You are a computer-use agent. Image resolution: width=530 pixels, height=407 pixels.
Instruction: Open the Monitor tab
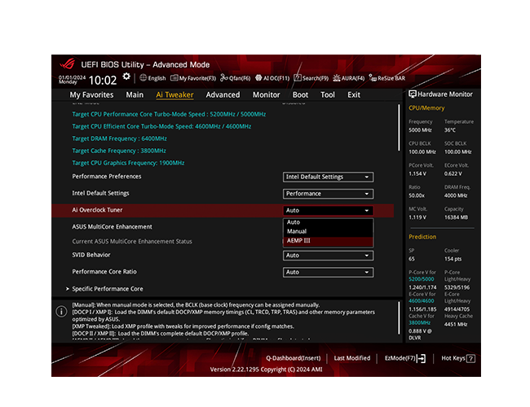point(267,95)
